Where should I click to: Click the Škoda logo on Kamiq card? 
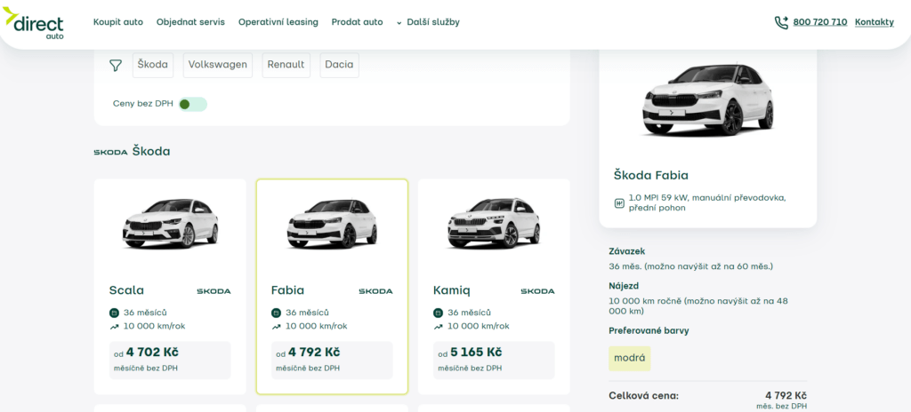[x=537, y=290]
